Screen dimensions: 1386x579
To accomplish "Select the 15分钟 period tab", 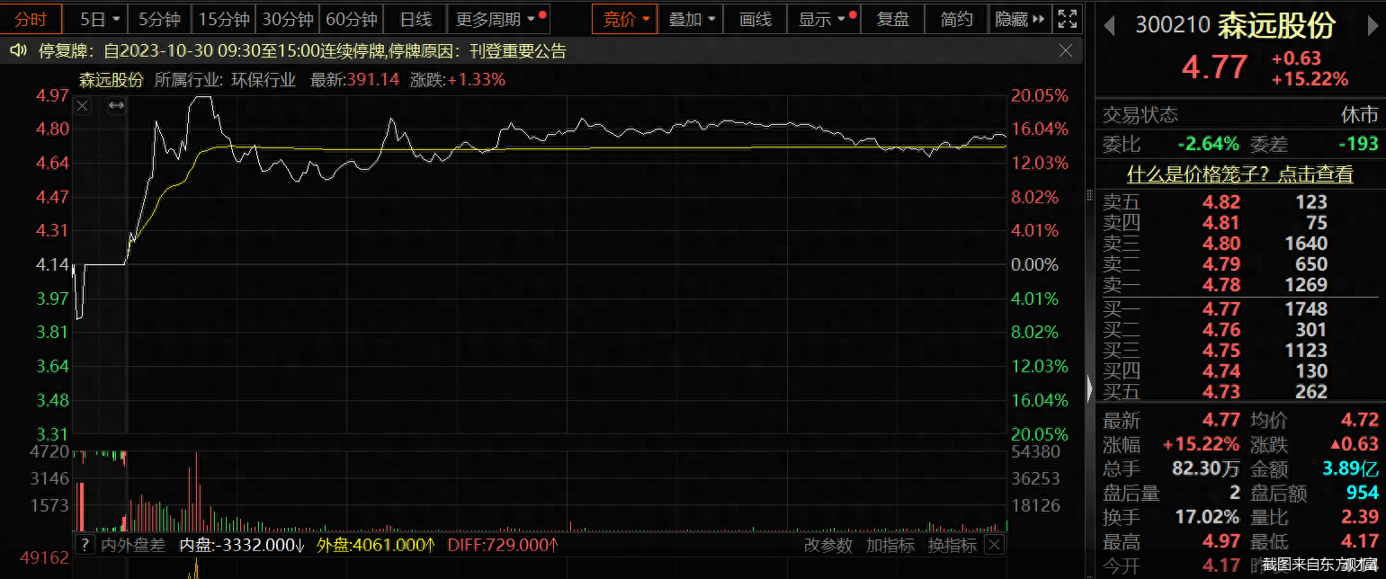I will tap(223, 19).
